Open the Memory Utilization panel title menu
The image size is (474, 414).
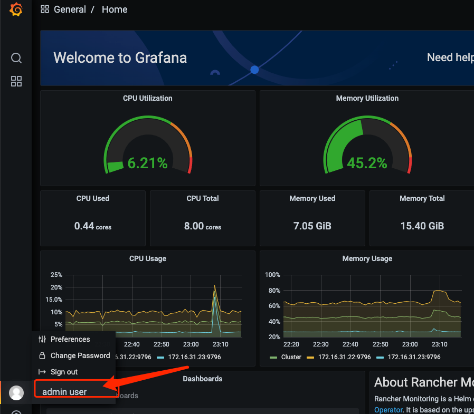367,98
